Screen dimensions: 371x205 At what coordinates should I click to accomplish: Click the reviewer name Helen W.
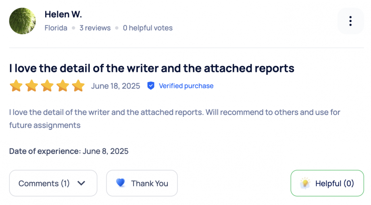pyautogui.click(x=63, y=14)
